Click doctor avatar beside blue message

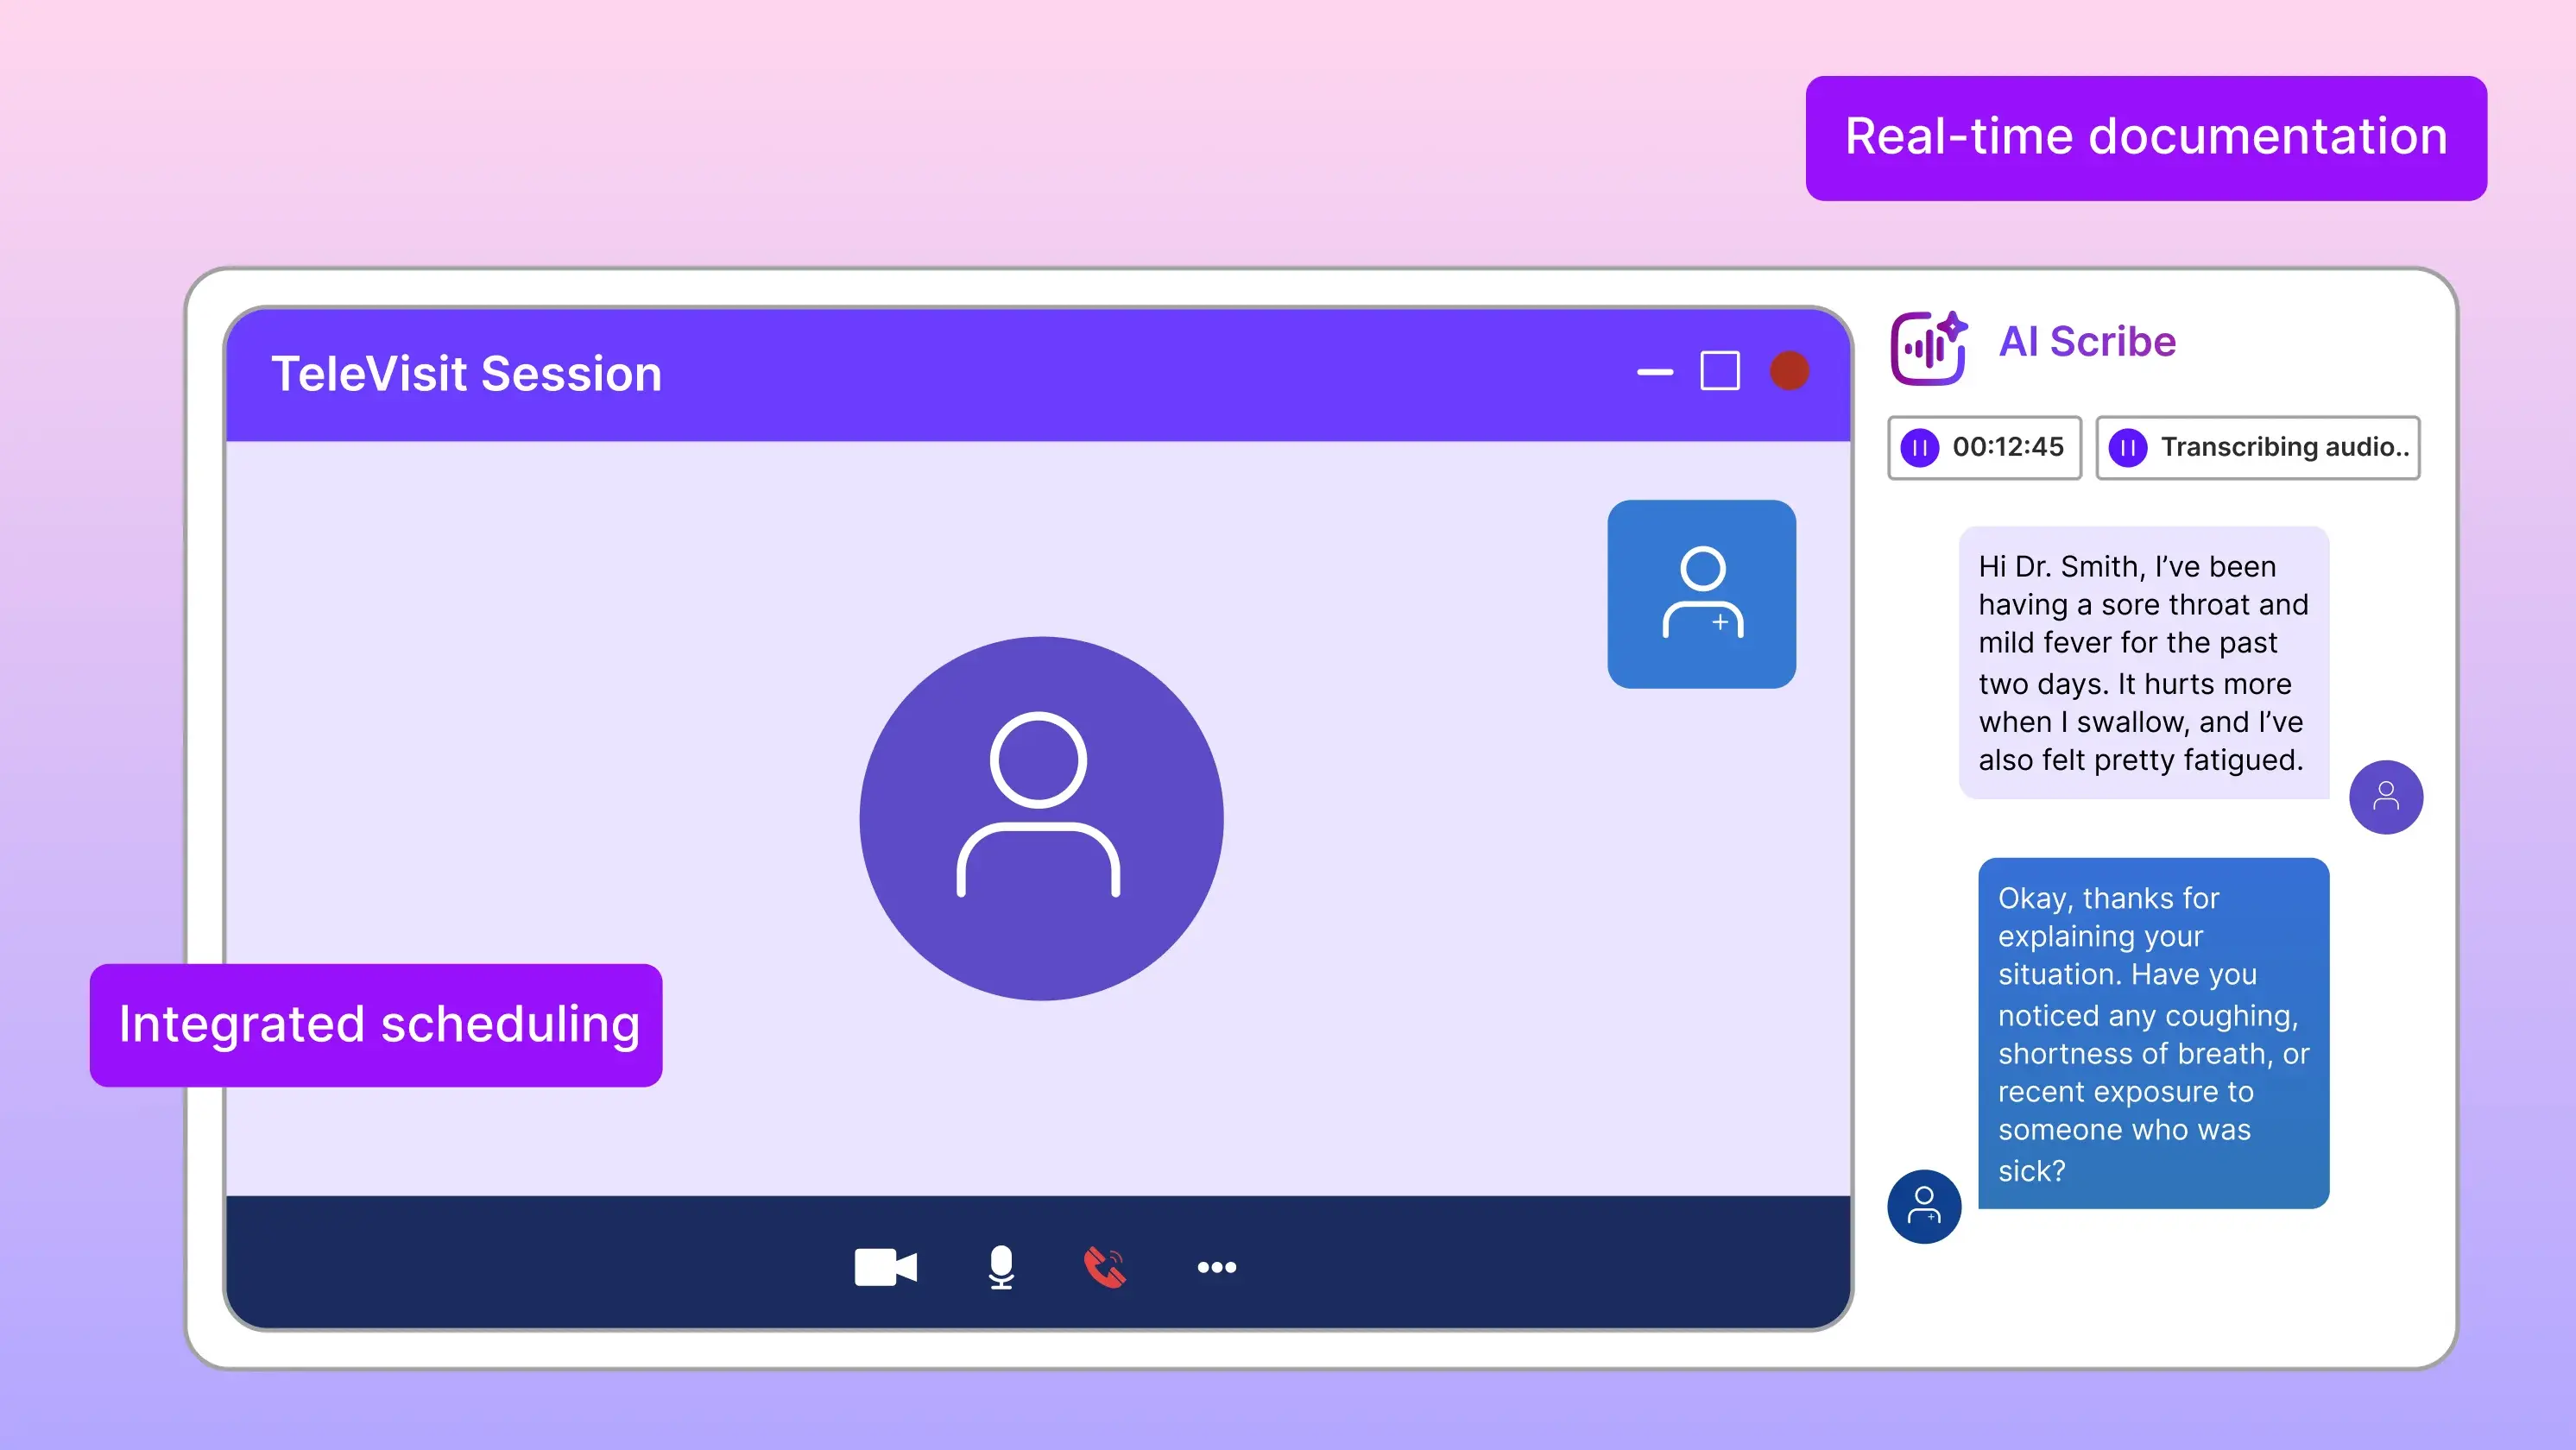coord(1923,1206)
